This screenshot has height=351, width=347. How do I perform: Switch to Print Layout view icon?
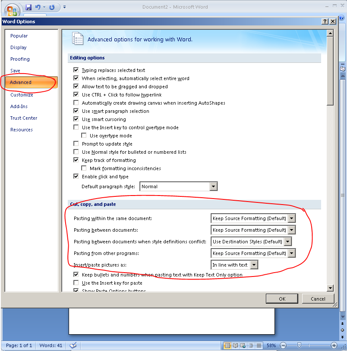click(x=227, y=345)
